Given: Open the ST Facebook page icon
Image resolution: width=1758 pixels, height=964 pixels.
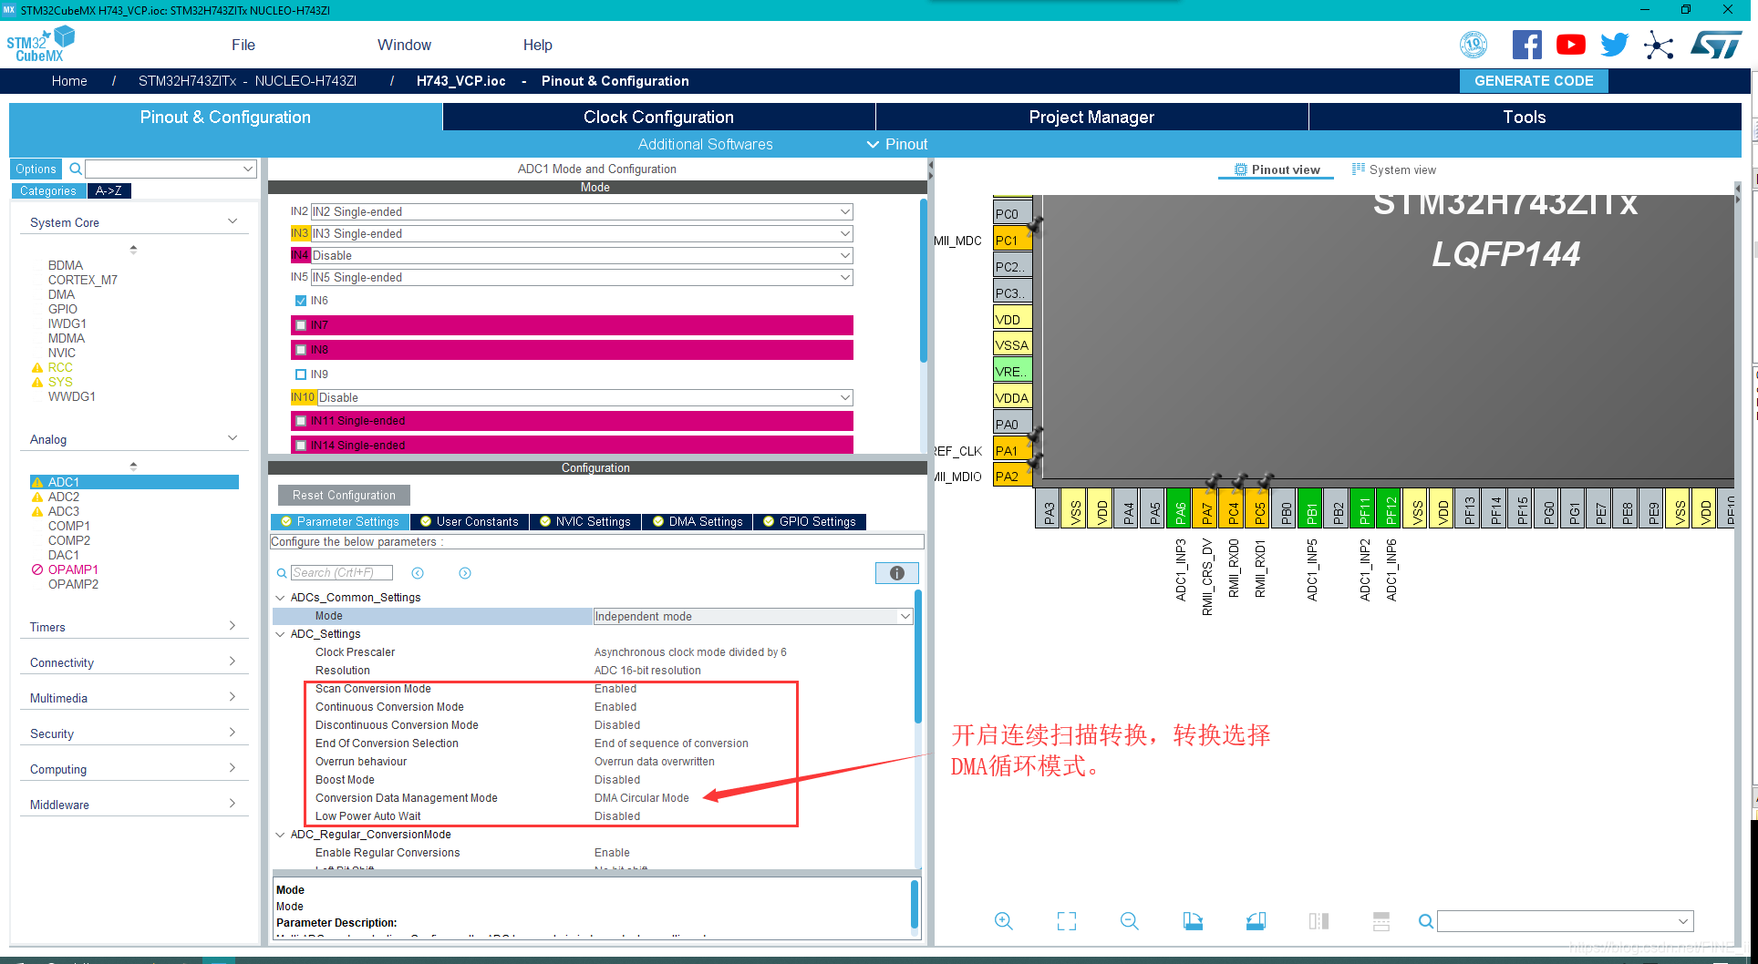Looking at the screenshot, I should [x=1526, y=45].
